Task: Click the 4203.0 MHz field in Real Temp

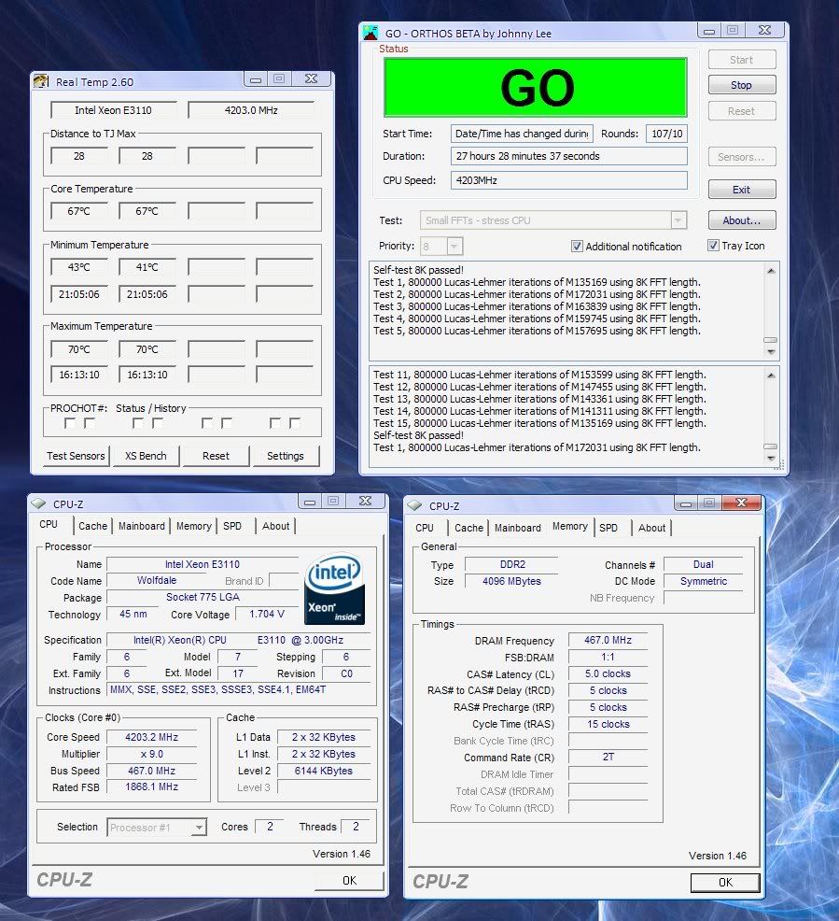Action: click(251, 110)
